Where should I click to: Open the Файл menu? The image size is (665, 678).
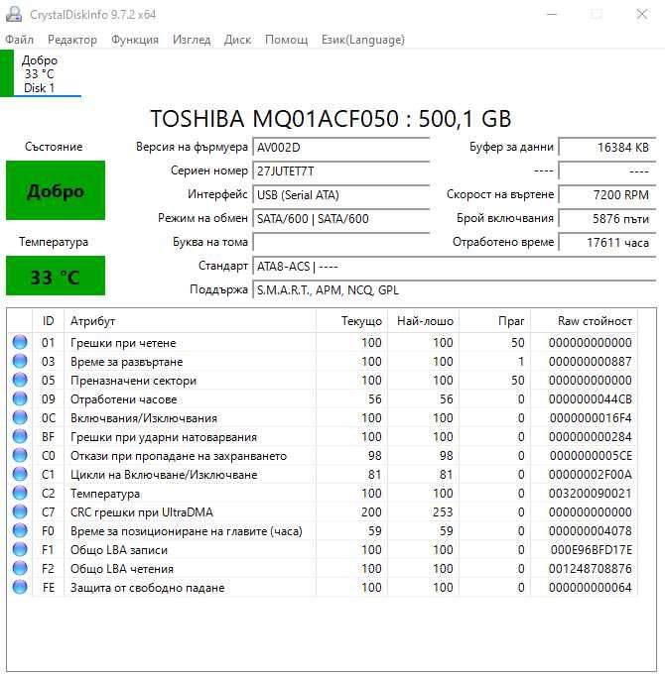20,40
